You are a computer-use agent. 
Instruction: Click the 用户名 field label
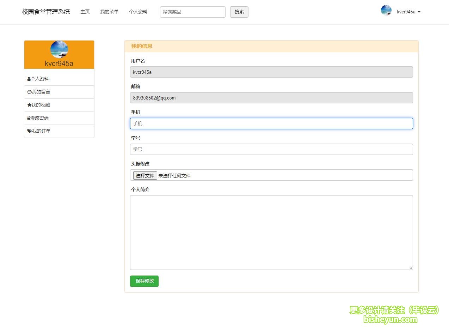(x=138, y=61)
